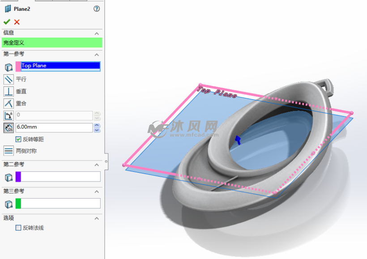Click the Plane2 title text
Image resolution: width=367 pixels, height=259 pixels.
[x=22, y=9]
